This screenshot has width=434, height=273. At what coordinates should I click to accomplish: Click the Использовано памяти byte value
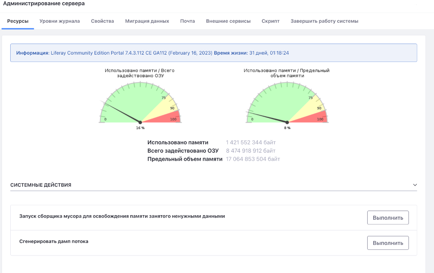point(250,143)
